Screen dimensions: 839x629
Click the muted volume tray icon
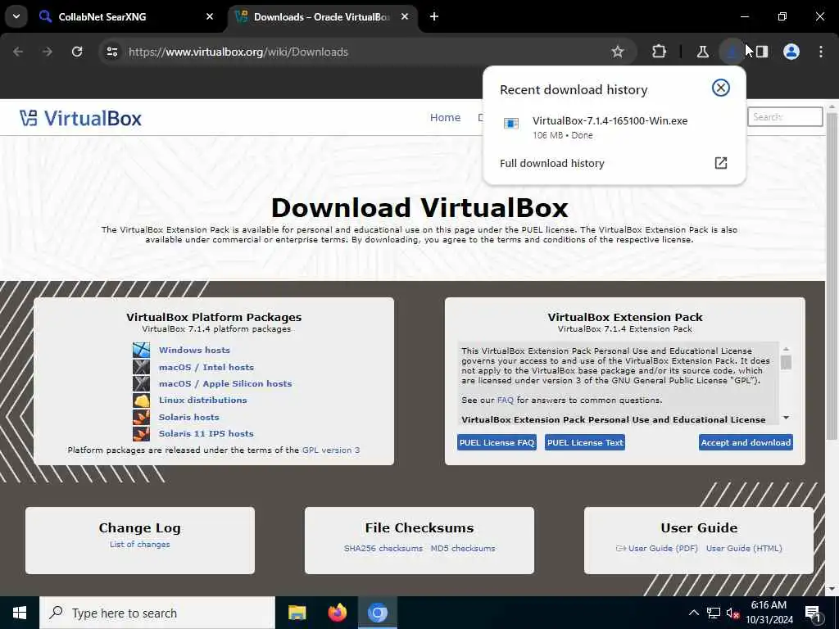732,613
